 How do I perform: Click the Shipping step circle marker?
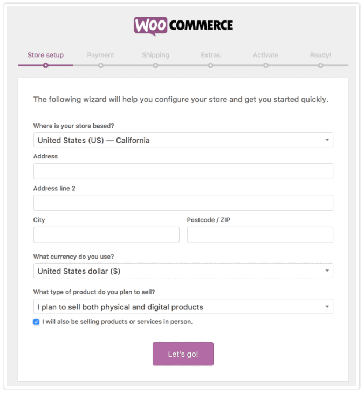pyautogui.click(x=155, y=66)
